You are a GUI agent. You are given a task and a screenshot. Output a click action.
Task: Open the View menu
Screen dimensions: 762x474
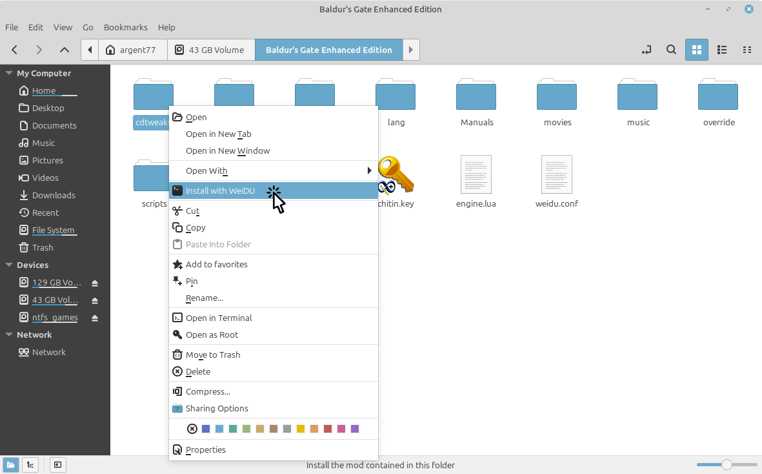pos(63,27)
